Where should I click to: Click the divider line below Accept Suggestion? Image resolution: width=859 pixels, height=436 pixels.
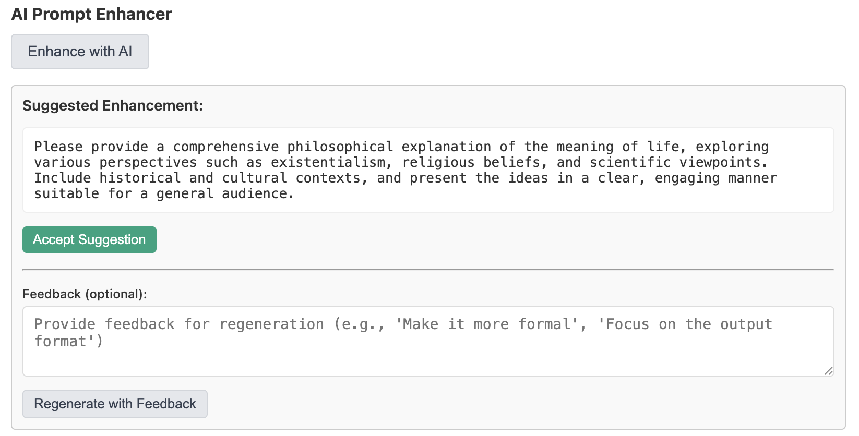pos(428,269)
